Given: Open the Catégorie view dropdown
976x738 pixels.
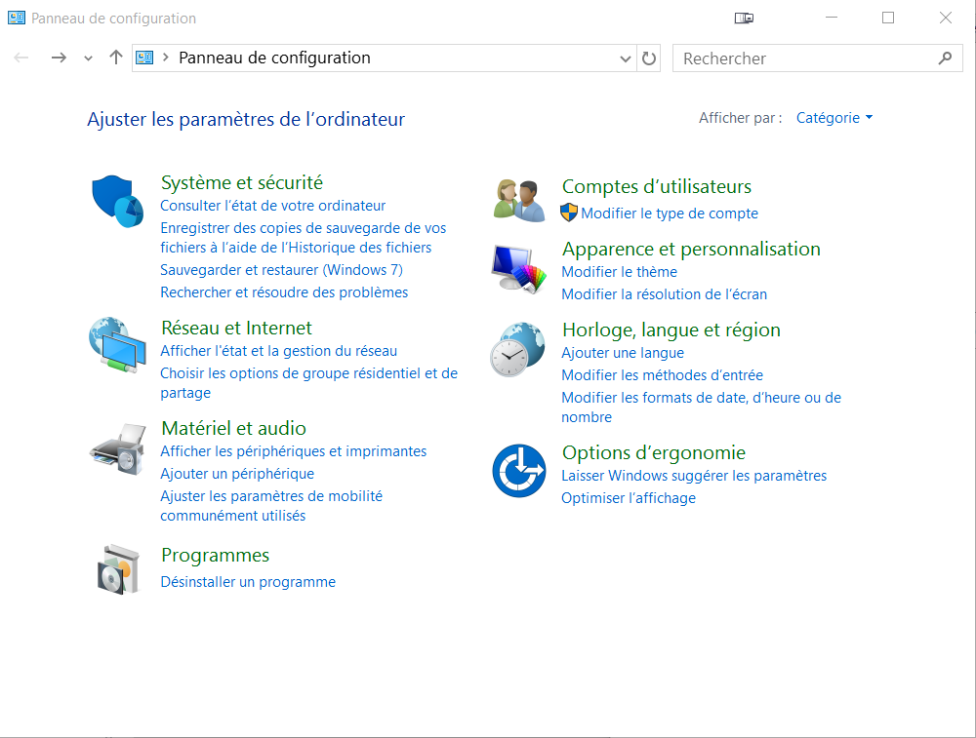Looking at the screenshot, I should coord(834,118).
